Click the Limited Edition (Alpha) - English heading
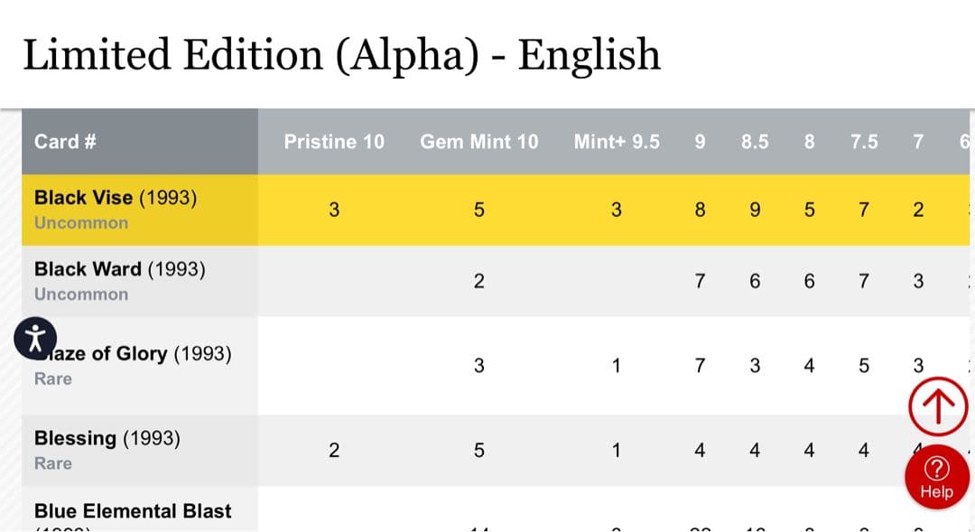975x532 pixels. click(341, 54)
